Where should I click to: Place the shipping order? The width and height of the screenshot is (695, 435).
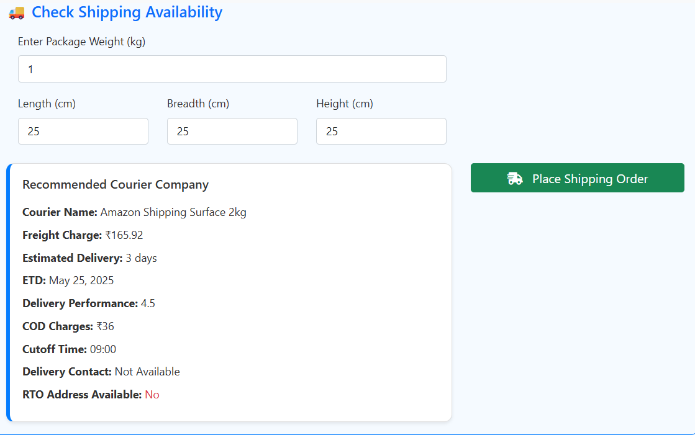(577, 177)
